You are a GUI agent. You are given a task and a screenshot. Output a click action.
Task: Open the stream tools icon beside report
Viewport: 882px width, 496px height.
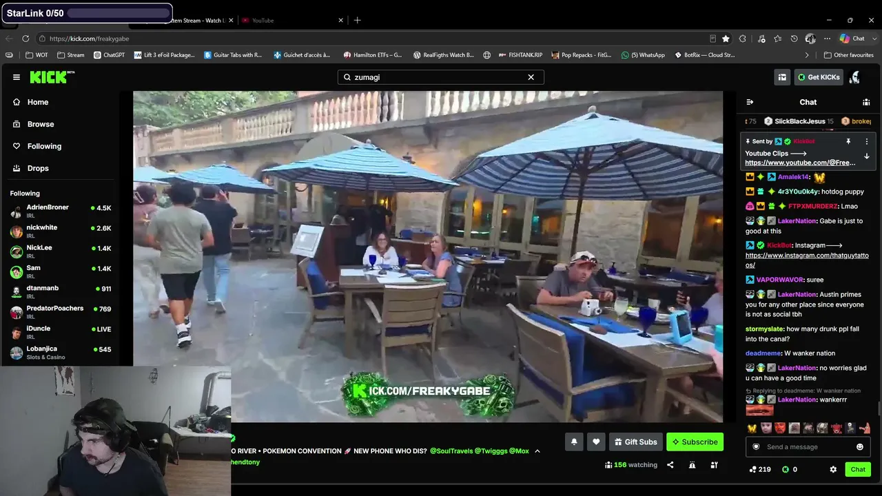pos(715,465)
